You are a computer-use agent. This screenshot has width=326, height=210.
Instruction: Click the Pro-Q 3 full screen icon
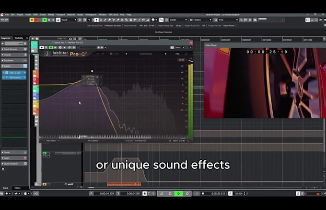(186, 54)
